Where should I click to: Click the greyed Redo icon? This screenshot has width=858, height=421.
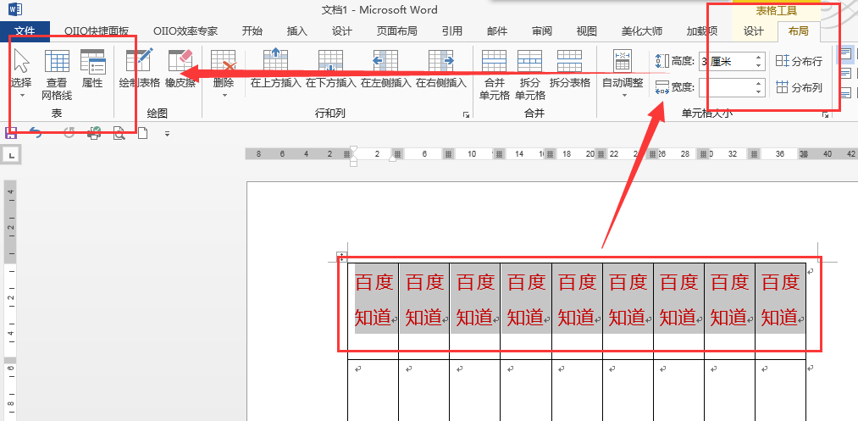coord(69,132)
